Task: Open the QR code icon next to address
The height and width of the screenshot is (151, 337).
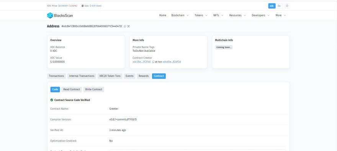Action: 129,26
